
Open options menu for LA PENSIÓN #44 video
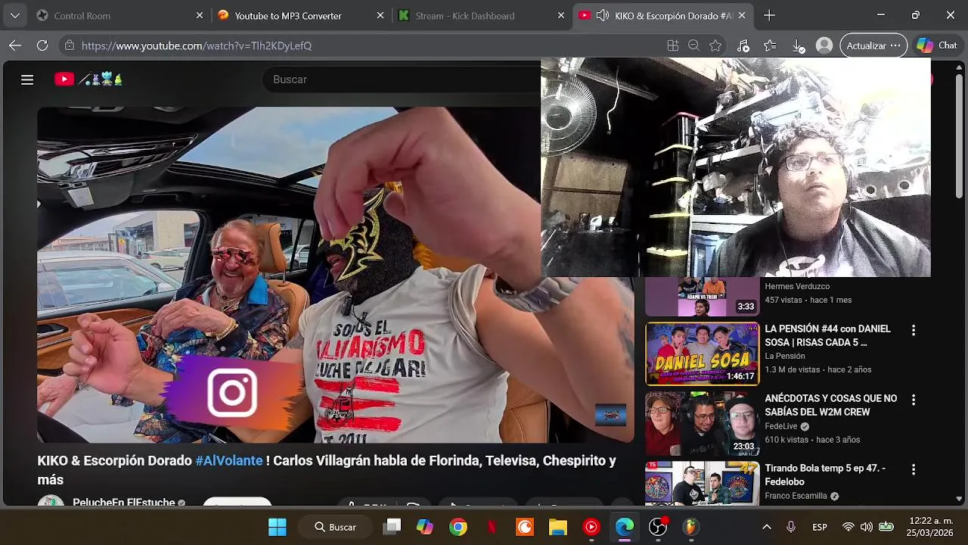click(913, 330)
